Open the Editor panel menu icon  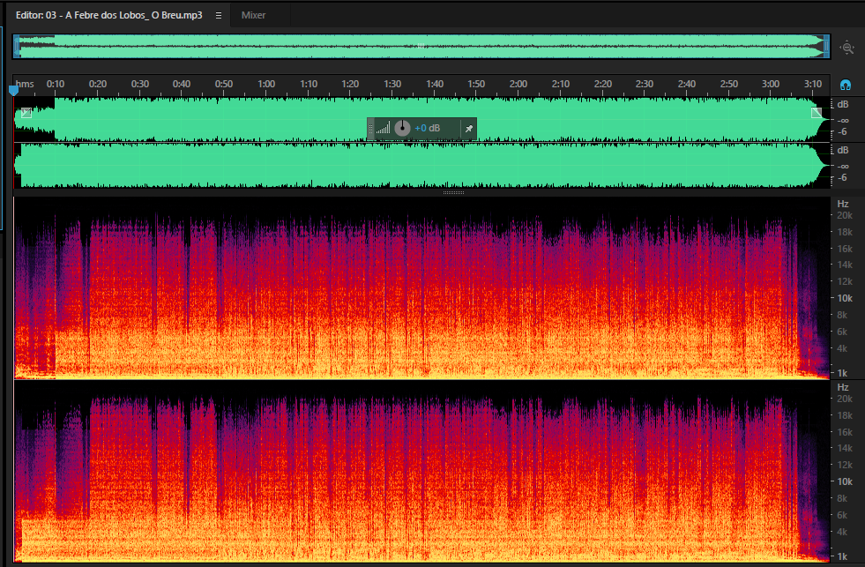(x=219, y=16)
